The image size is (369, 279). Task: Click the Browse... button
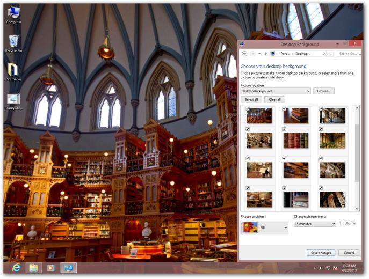point(323,91)
